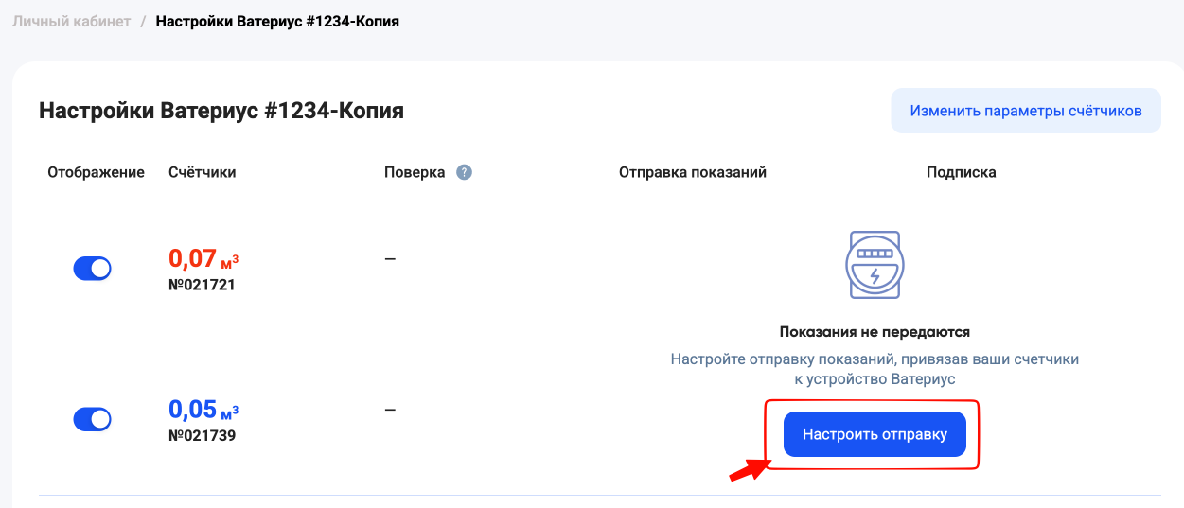The image size is (1184, 508).
Task: Click the electricity meter icon
Action: coord(875,266)
